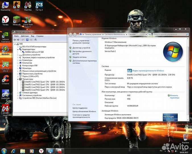Image resolution: width=192 pixels, height=154 pixels.
Task: Select the Мониторы tree item
Action: tap(27, 68)
